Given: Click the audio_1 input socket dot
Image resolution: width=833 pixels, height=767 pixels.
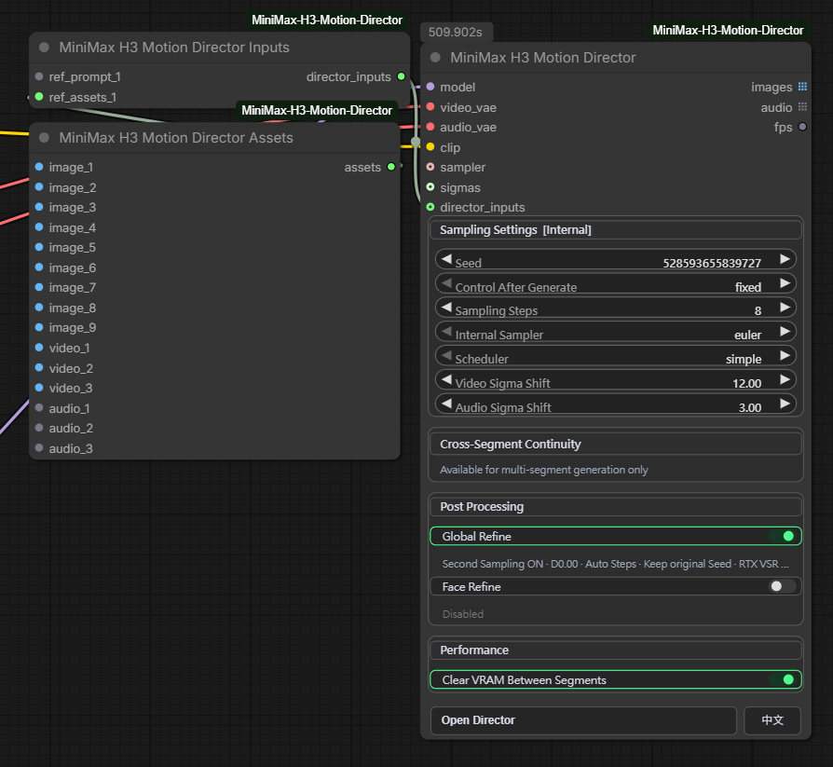Looking at the screenshot, I should (39, 407).
